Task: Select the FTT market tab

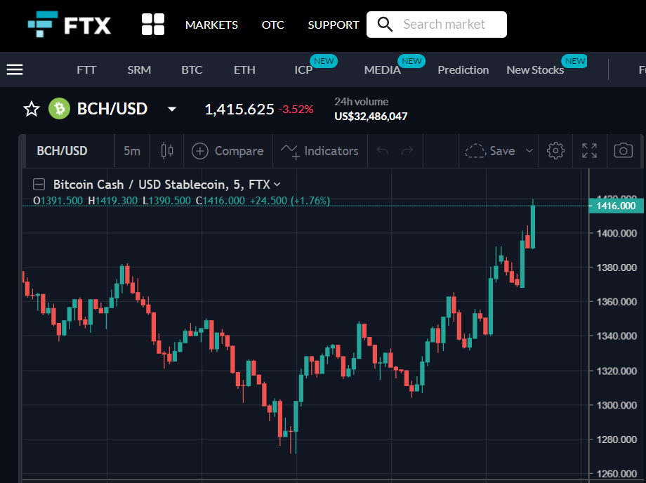Action: (86, 70)
